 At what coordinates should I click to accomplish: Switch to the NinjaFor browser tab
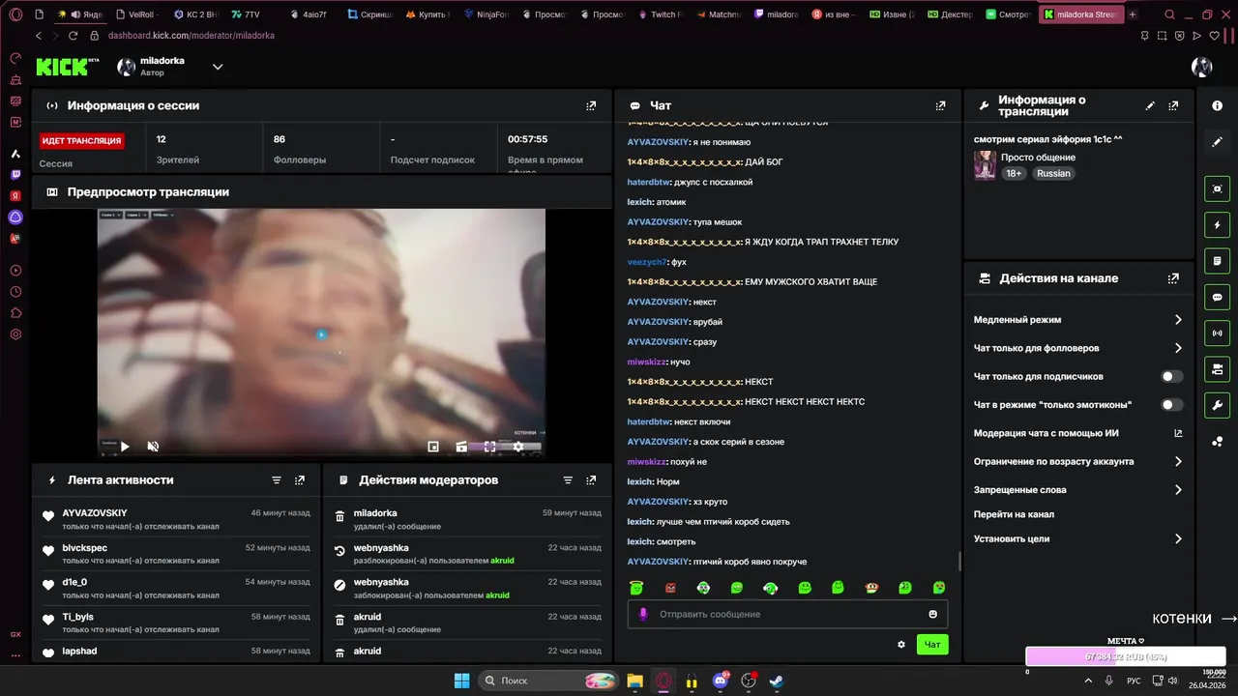point(486,14)
